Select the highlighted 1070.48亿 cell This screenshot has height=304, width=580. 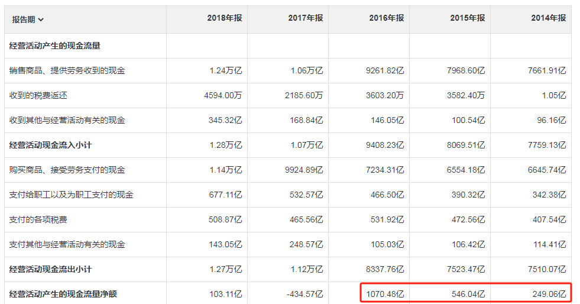[x=385, y=294]
